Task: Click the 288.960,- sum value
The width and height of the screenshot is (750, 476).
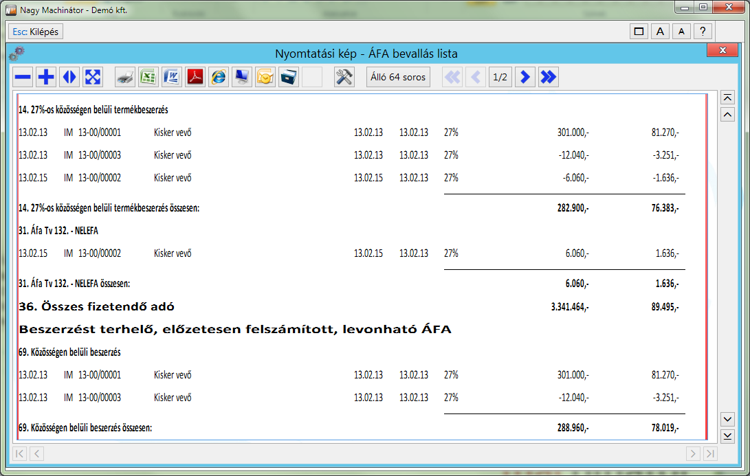Action: 573,428
